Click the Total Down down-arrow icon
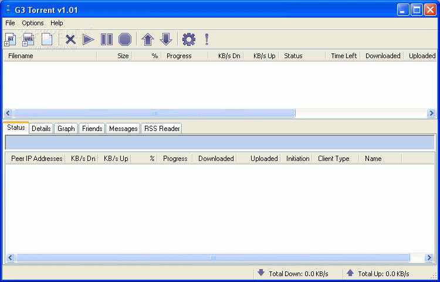Image resolution: width=440 pixels, height=282 pixels. tap(261, 273)
